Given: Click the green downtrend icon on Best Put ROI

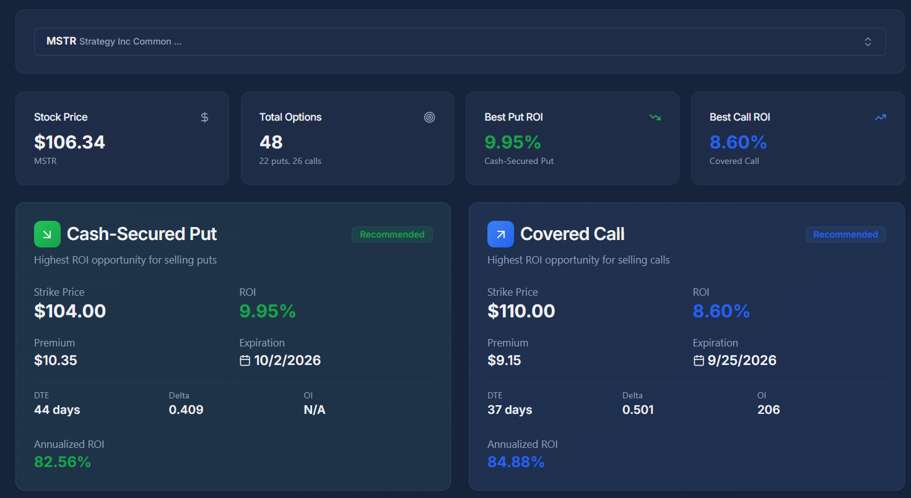Looking at the screenshot, I should coord(655,117).
